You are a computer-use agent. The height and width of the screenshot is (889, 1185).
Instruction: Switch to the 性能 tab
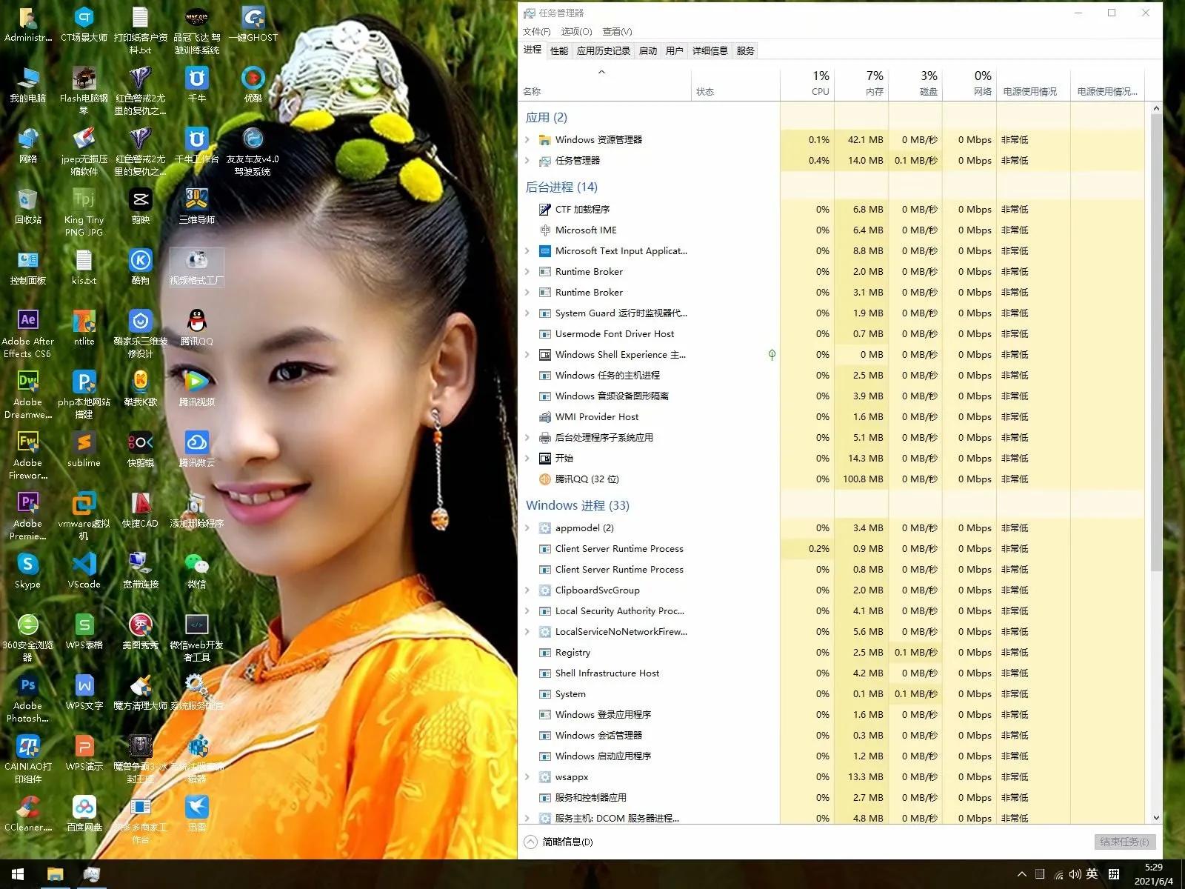coord(559,50)
